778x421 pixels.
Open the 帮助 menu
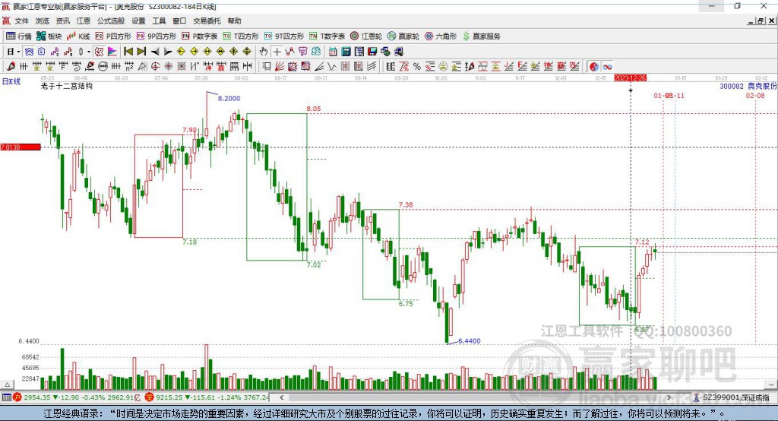pos(234,21)
